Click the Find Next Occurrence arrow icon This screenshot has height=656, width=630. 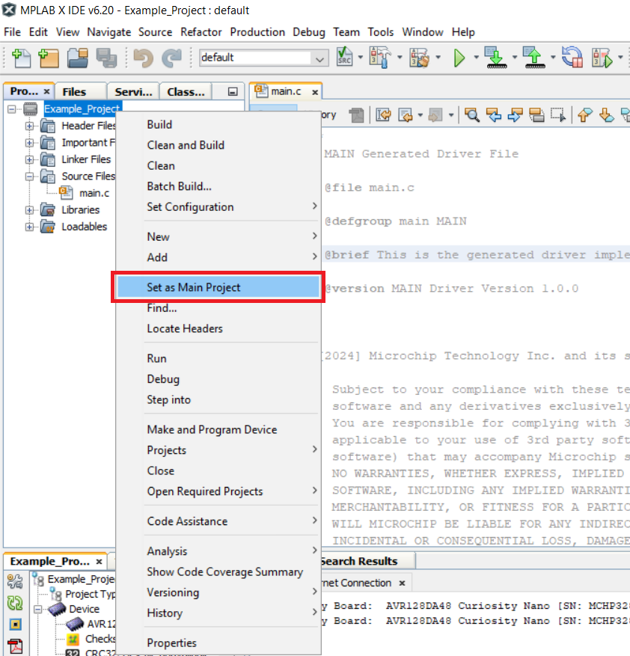point(515,114)
